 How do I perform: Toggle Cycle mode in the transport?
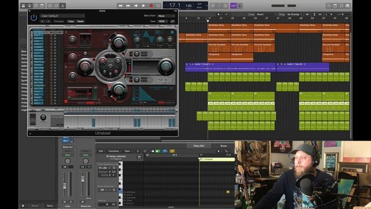coord(158,6)
